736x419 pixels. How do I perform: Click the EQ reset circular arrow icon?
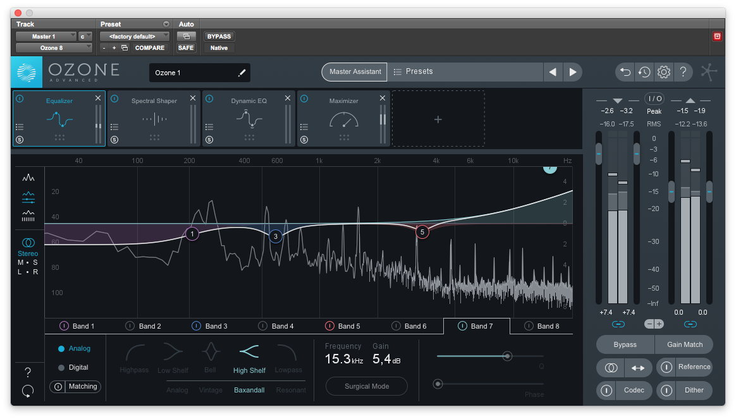pyautogui.click(x=28, y=391)
